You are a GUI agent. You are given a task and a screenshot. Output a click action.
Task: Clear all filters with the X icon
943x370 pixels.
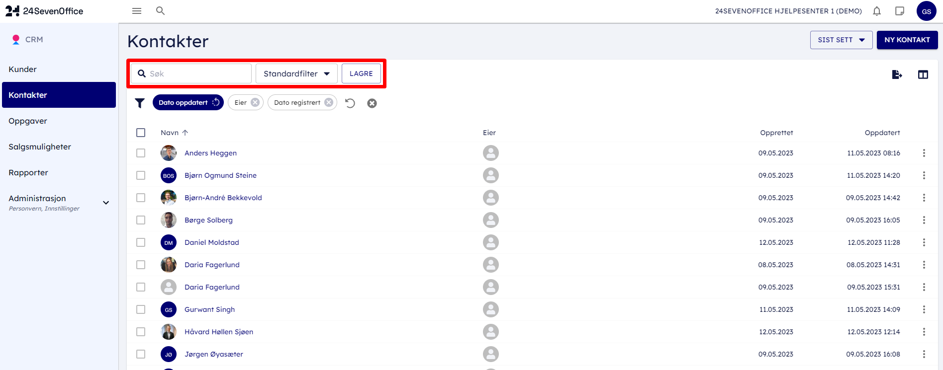point(372,103)
